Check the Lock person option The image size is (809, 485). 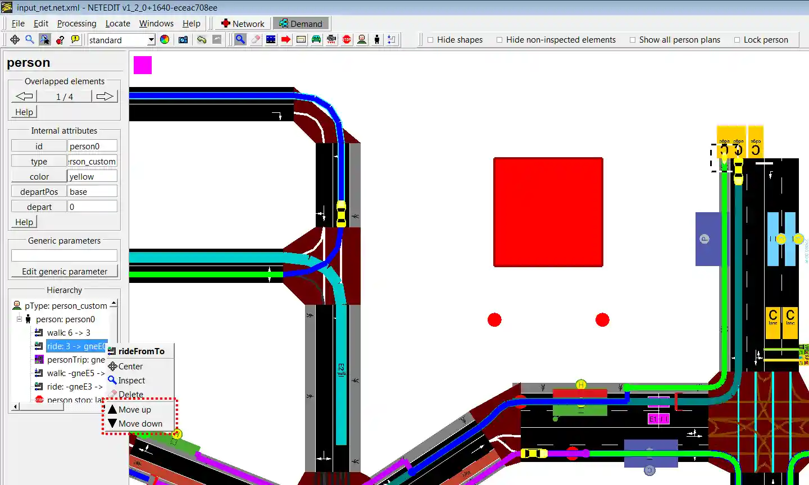pos(737,40)
